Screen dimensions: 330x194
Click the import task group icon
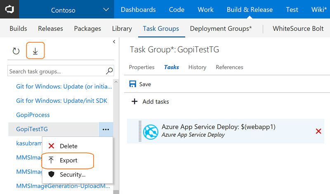pos(35,51)
